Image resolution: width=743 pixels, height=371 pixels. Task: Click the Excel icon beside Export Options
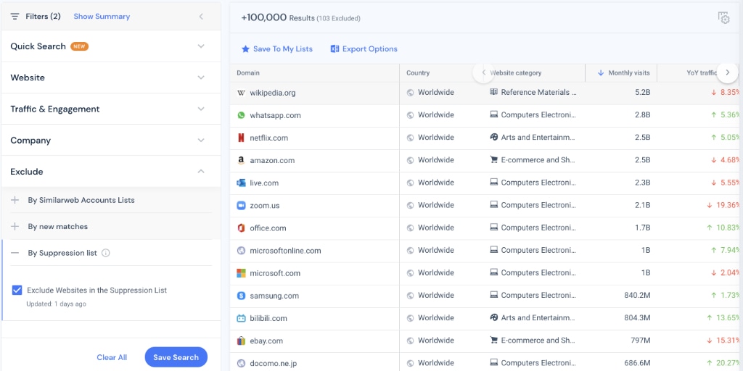(x=334, y=49)
